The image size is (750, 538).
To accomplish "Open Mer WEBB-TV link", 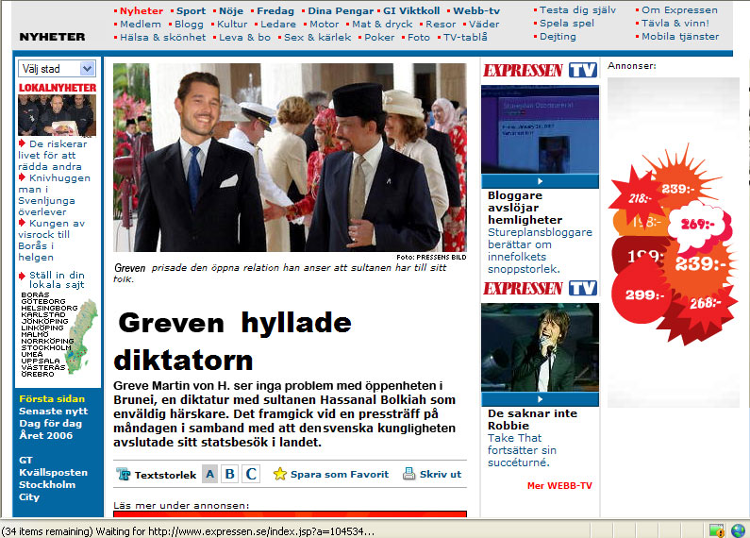I will point(559,485).
